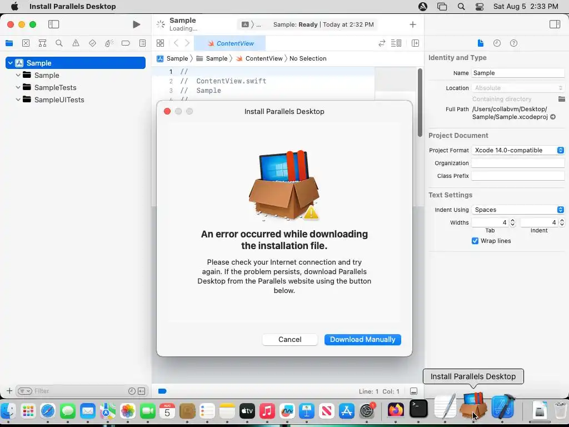
Task: Expand the SampleUITests folder chevron
Action: pyautogui.click(x=18, y=100)
